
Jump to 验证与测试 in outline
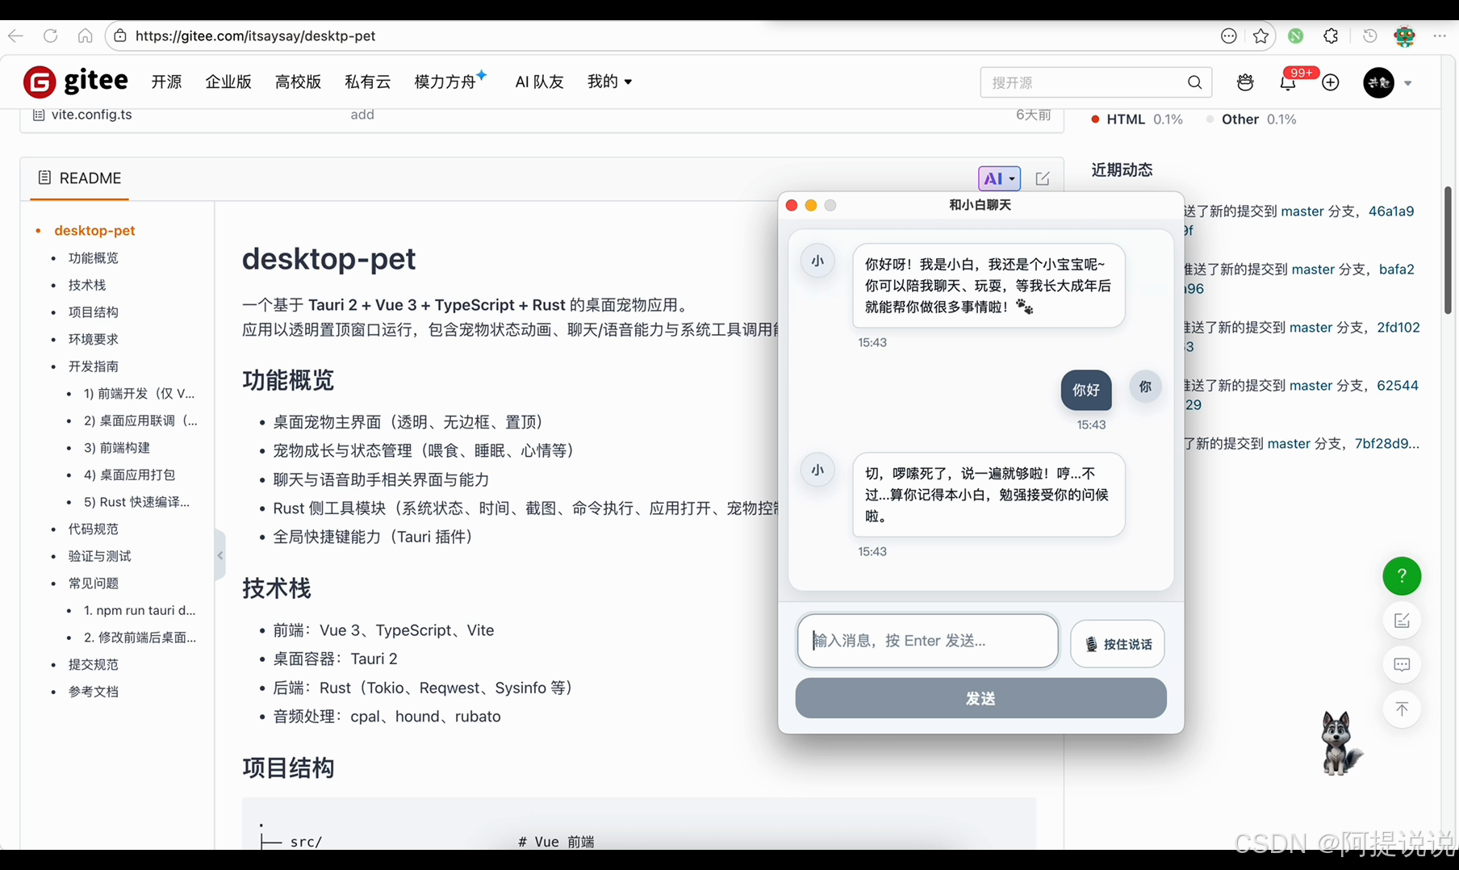pos(99,556)
